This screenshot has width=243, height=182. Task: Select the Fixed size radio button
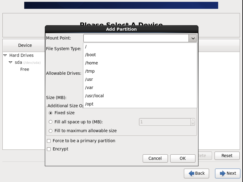tap(51, 113)
